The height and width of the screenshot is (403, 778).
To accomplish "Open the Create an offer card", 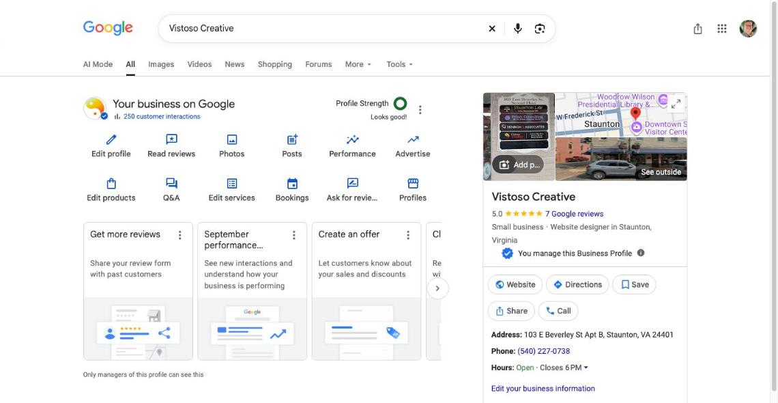I will [366, 292].
